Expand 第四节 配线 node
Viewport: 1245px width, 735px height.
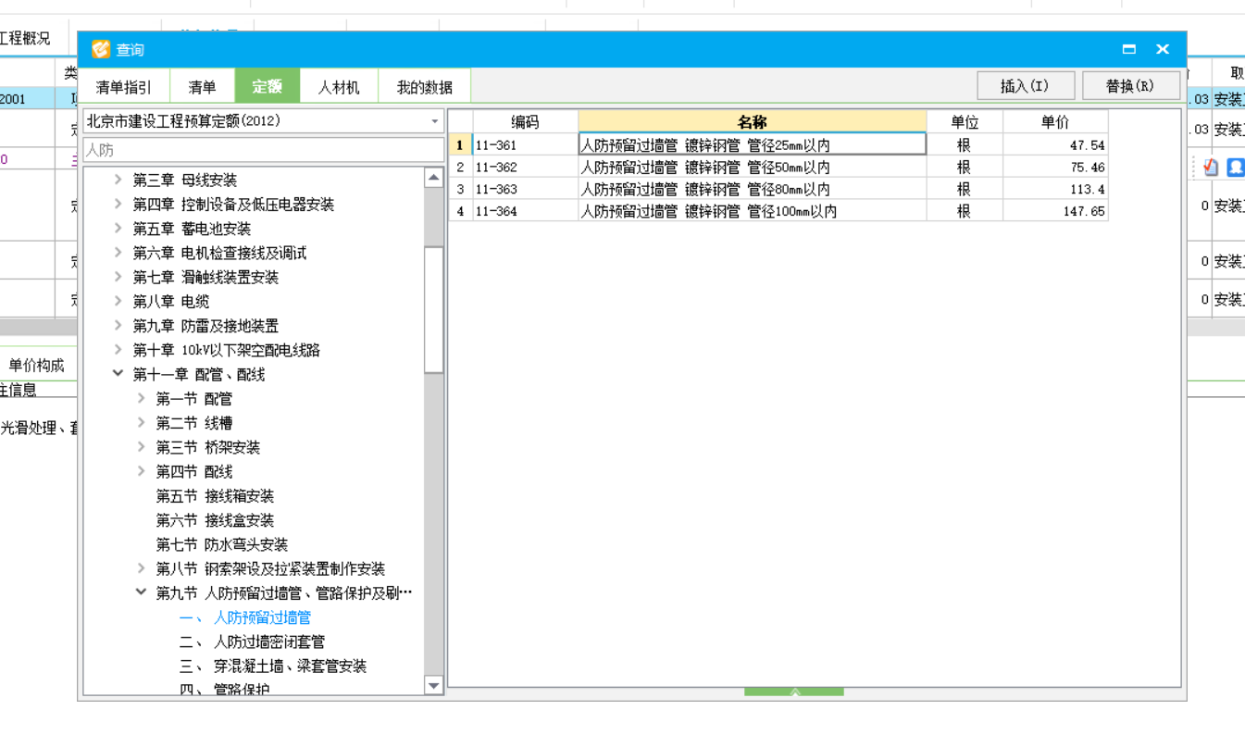click(x=141, y=471)
